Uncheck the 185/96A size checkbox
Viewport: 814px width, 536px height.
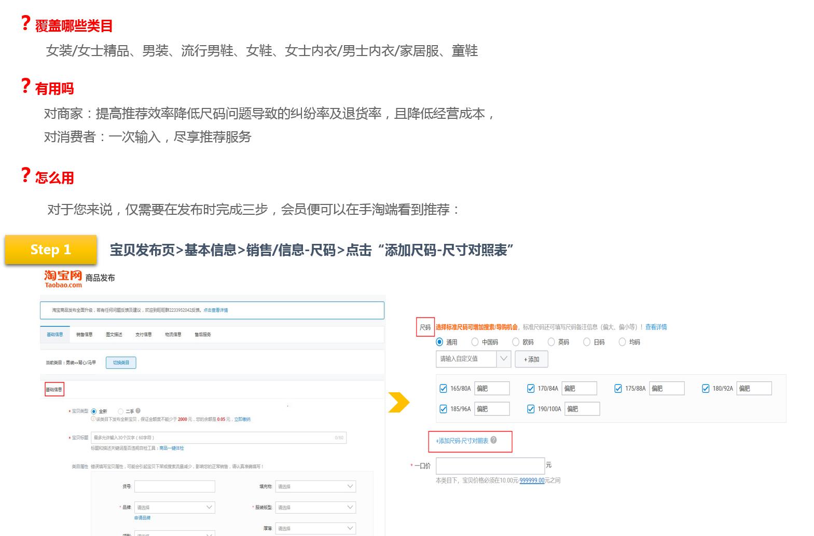443,409
